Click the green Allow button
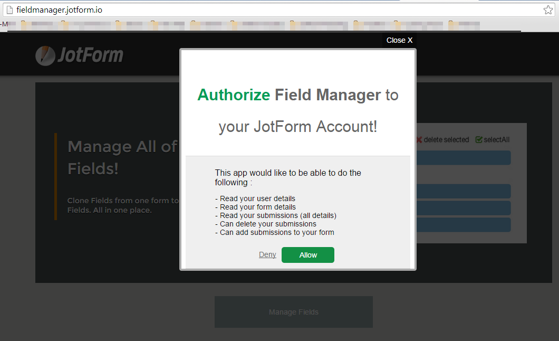Viewport: 559px width, 341px height. coord(307,255)
